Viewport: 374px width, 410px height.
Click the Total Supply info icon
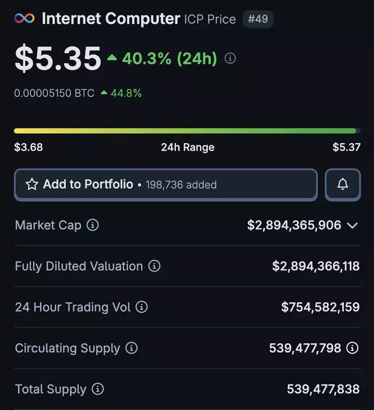tap(98, 389)
